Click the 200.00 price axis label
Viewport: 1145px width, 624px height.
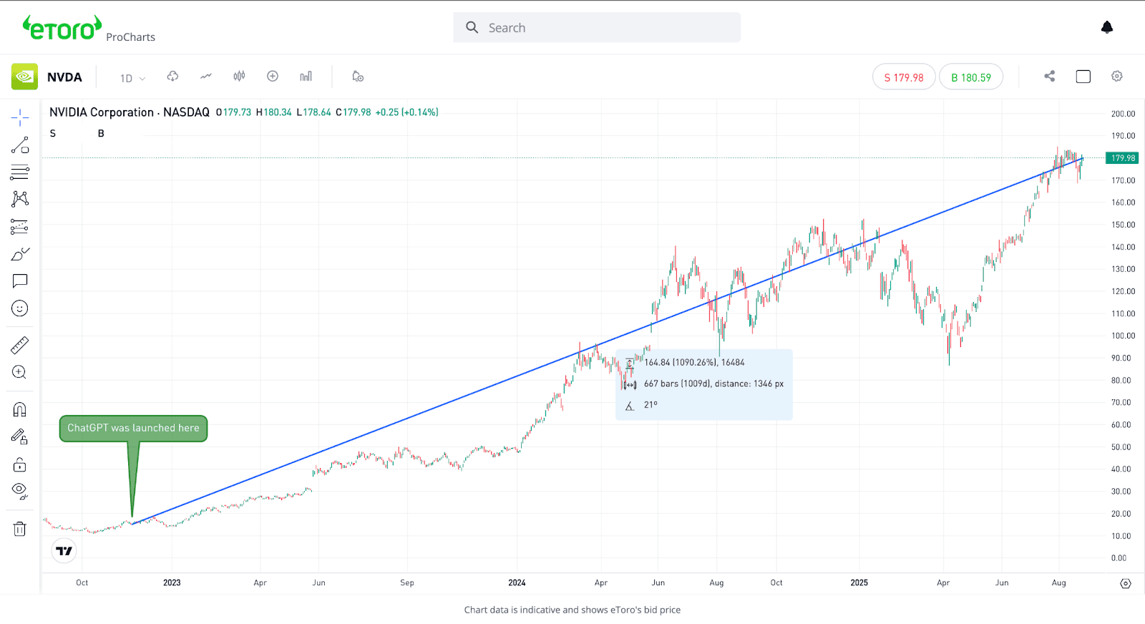click(x=1123, y=114)
